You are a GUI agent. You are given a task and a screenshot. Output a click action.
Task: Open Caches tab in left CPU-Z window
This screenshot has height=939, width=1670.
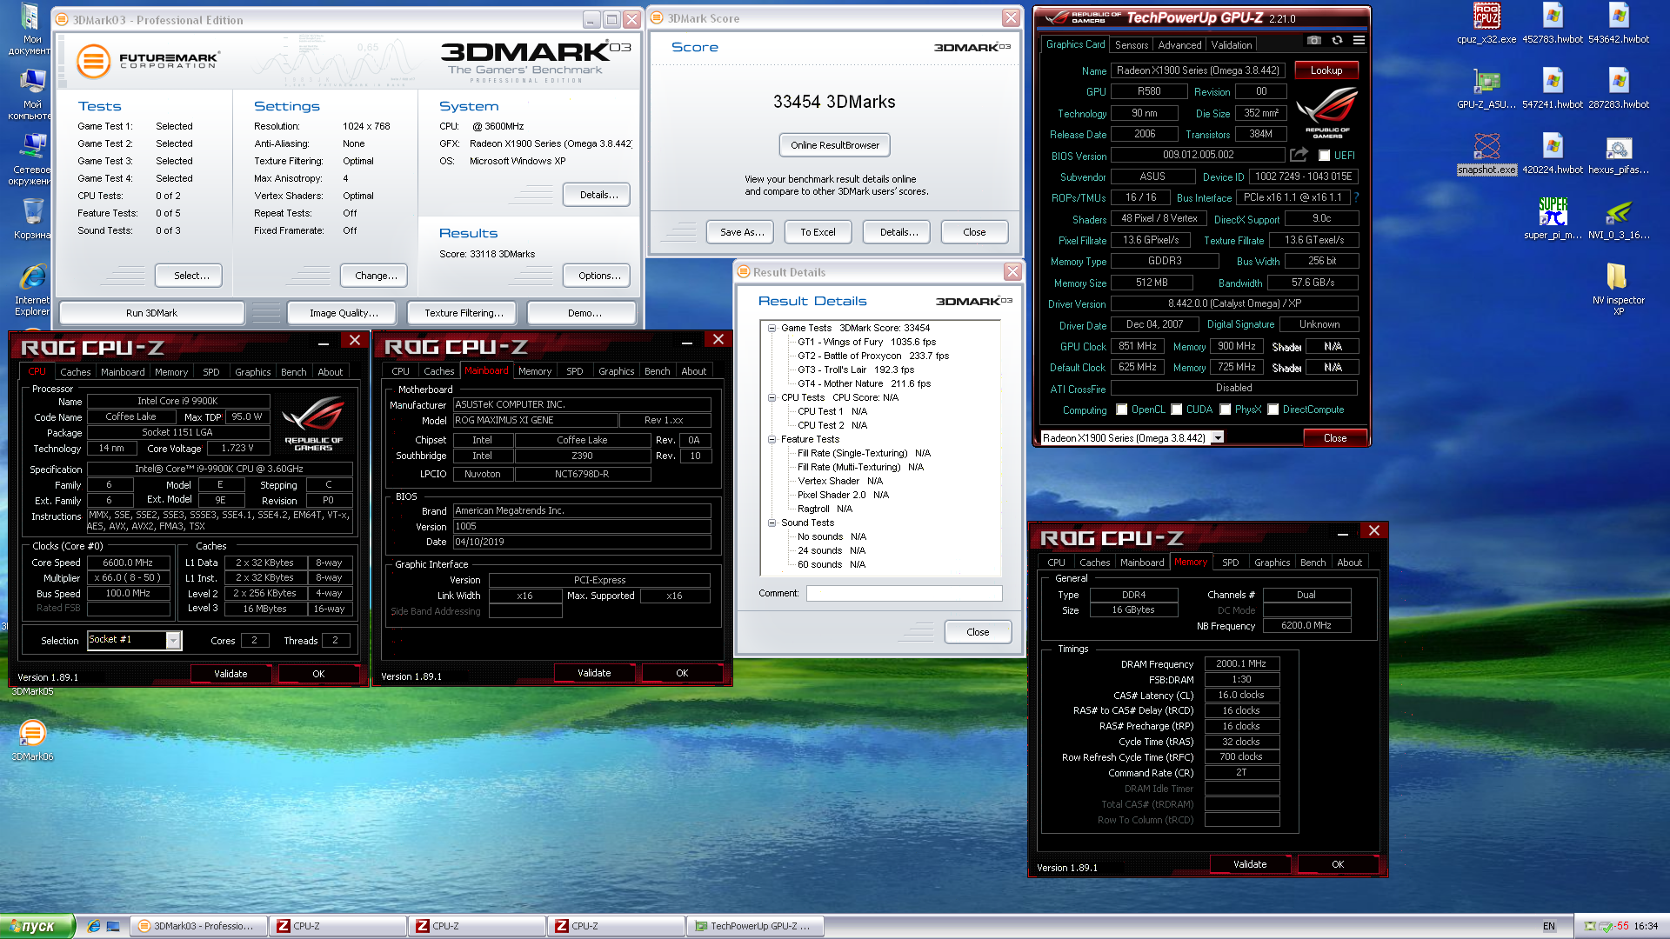(x=76, y=372)
